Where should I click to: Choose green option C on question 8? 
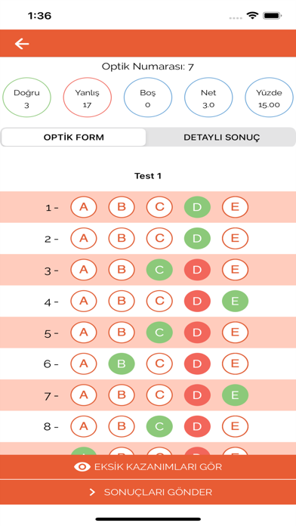pos(159,426)
